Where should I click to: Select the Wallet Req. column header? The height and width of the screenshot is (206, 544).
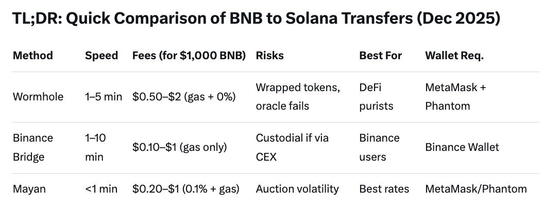tap(454, 56)
